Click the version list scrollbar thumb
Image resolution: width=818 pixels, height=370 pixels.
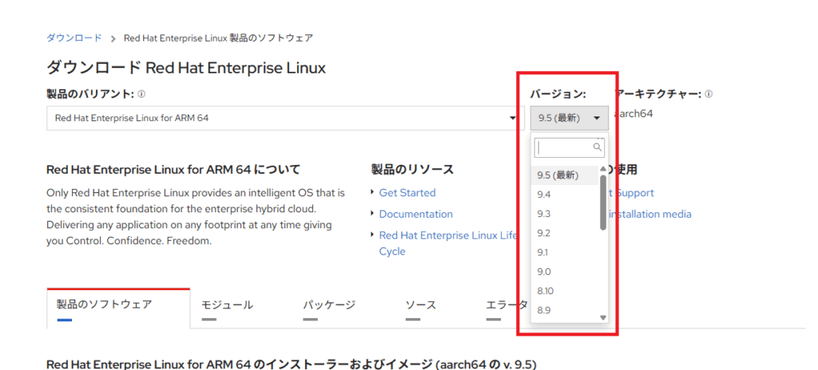603,199
